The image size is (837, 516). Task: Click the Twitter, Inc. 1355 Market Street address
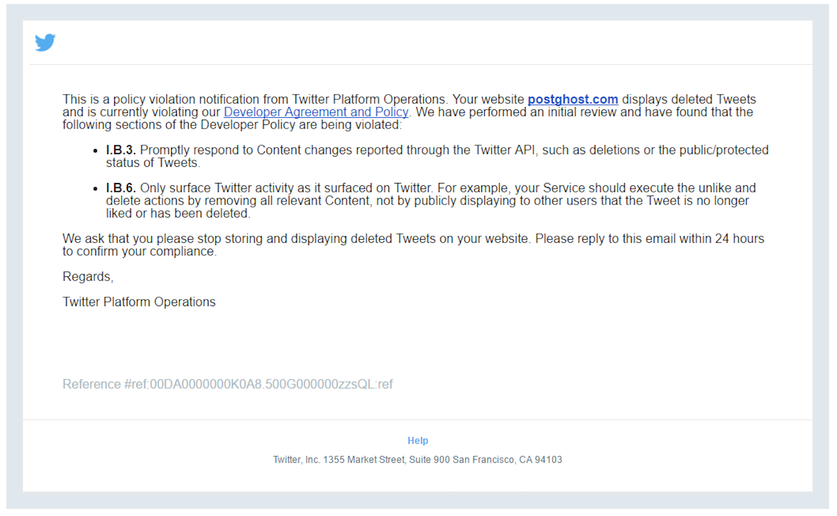tap(418, 460)
